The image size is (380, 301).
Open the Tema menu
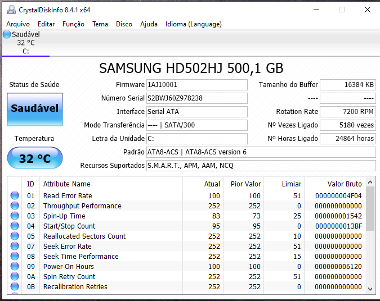tap(100, 24)
